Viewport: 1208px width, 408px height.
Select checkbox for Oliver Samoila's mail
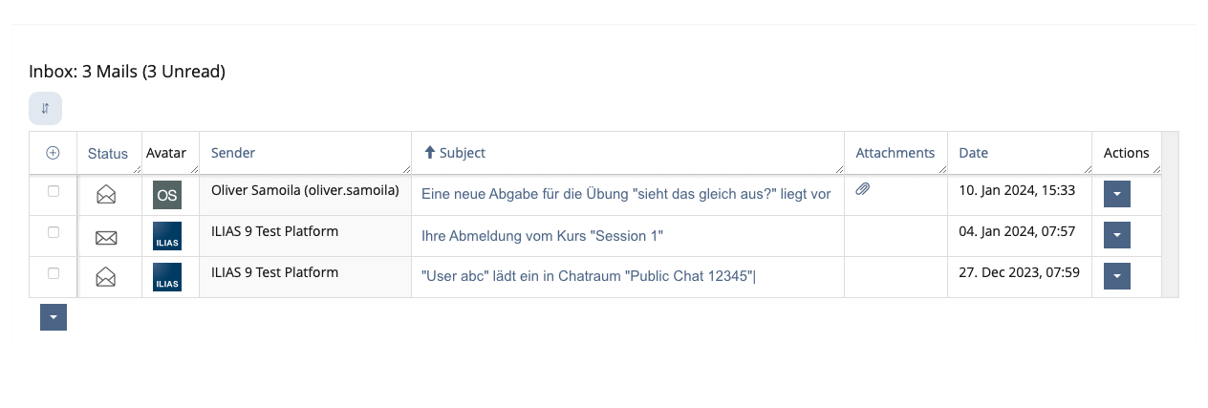click(x=54, y=191)
